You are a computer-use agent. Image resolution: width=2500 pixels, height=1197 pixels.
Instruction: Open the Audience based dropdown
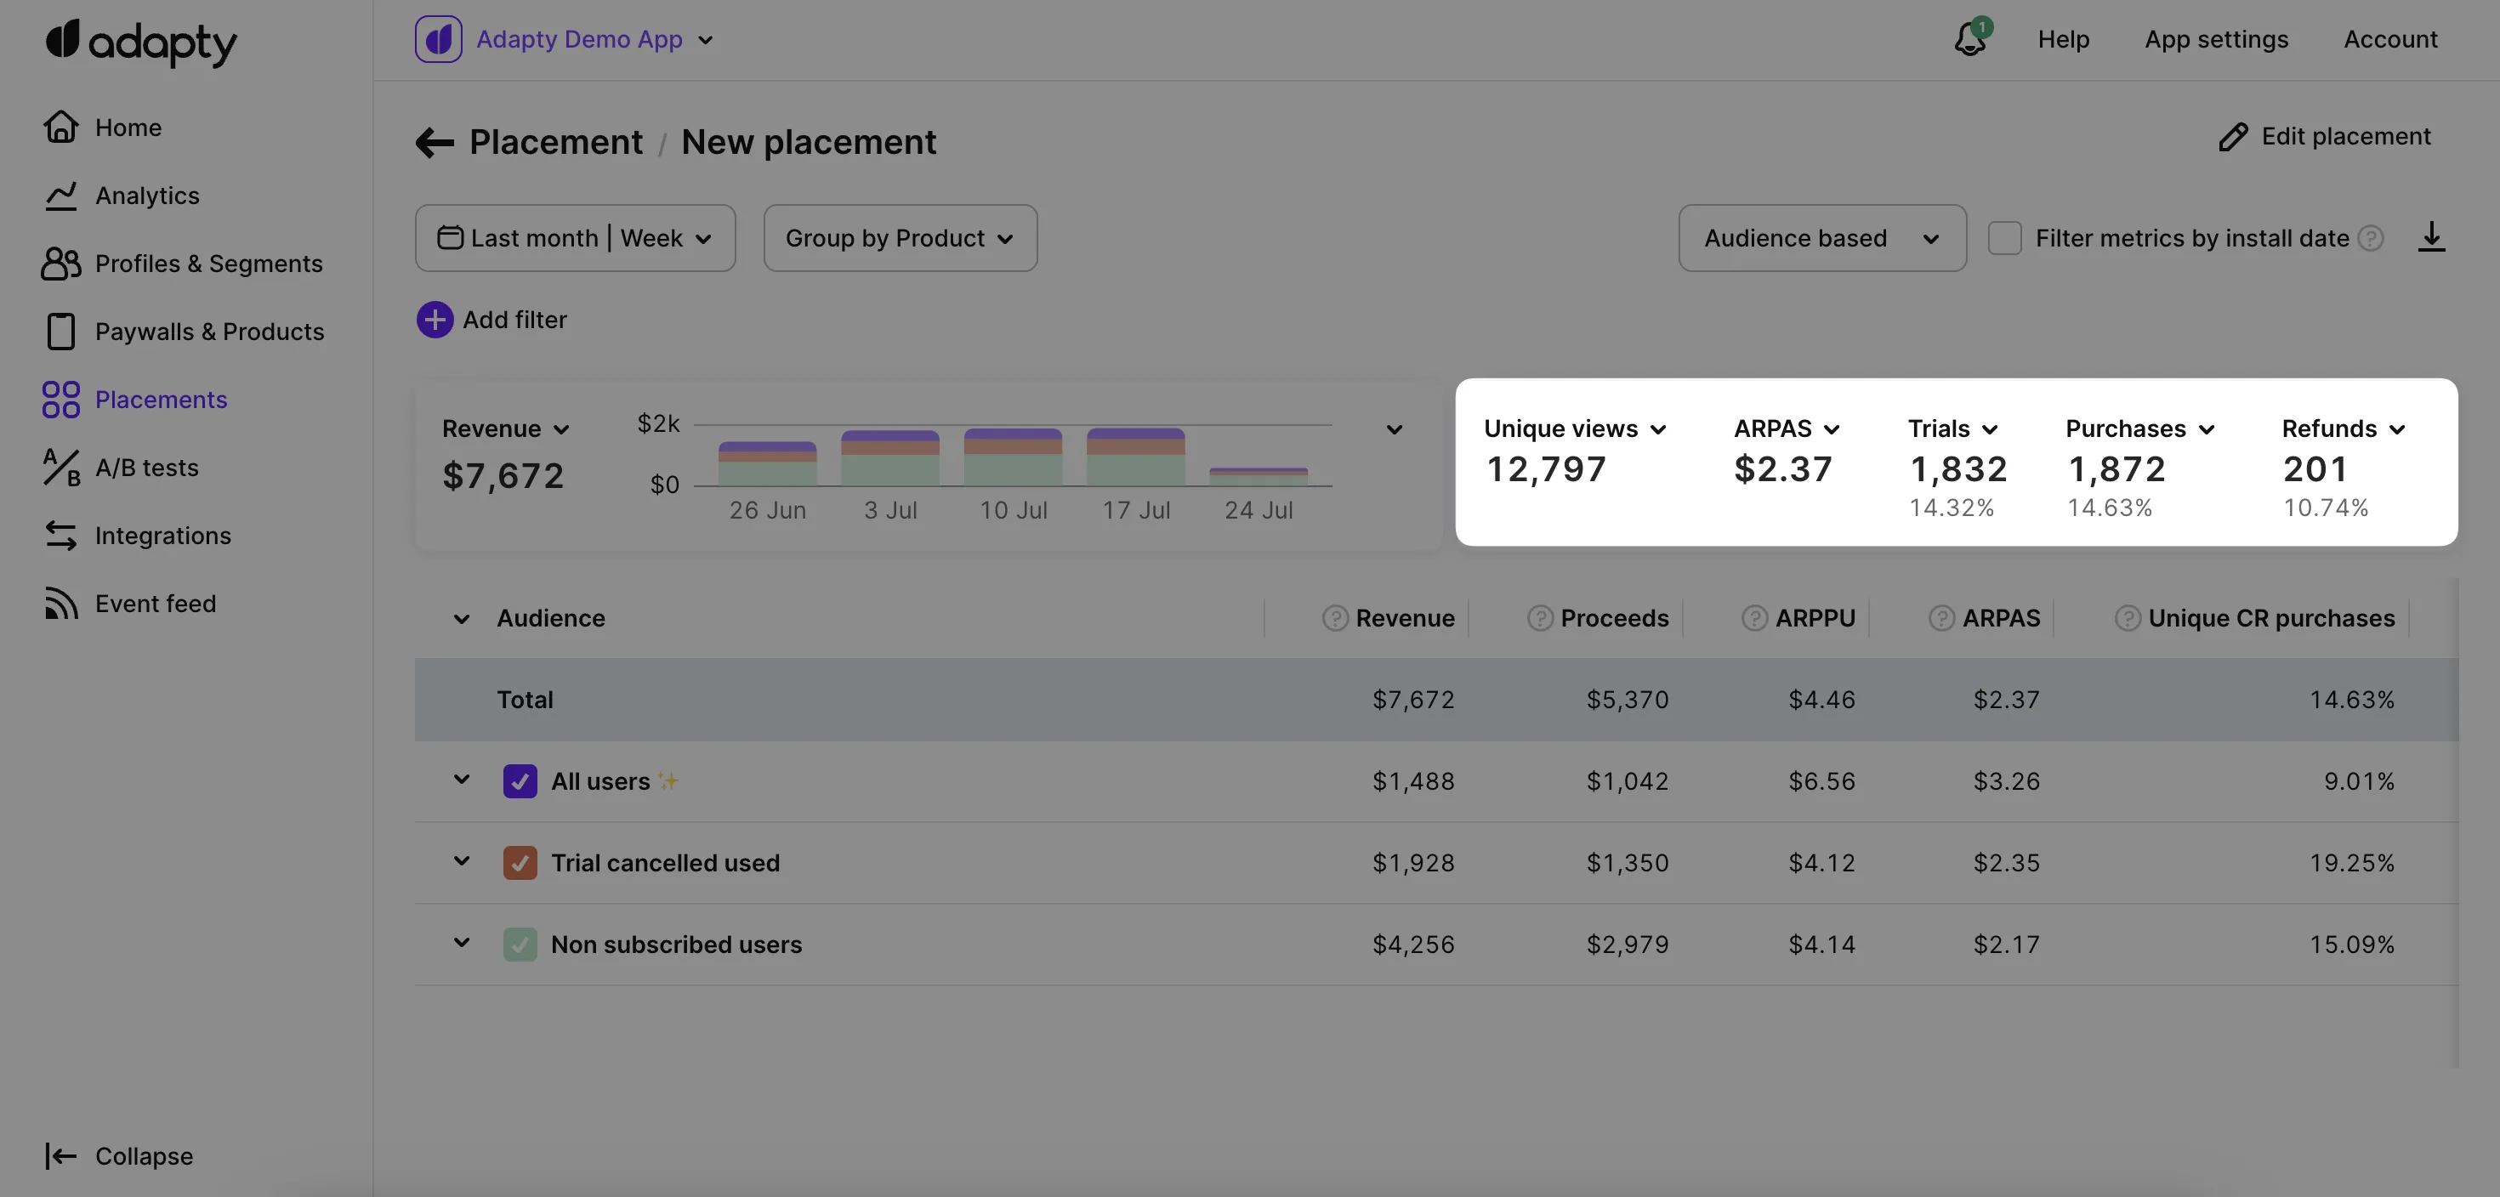(1821, 238)
